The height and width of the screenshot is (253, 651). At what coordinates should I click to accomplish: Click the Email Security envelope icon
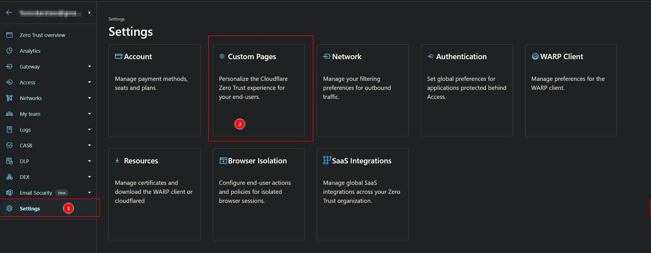pos(9,193)
